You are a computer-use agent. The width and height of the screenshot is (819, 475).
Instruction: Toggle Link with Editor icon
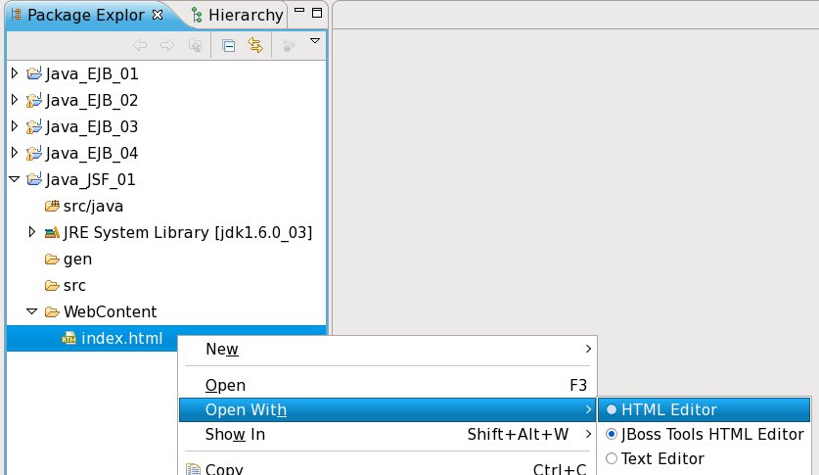click(x=255, y=45)
